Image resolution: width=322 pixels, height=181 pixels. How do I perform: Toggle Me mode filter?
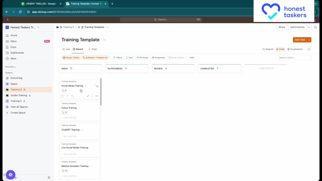click(x=142, y=58)
